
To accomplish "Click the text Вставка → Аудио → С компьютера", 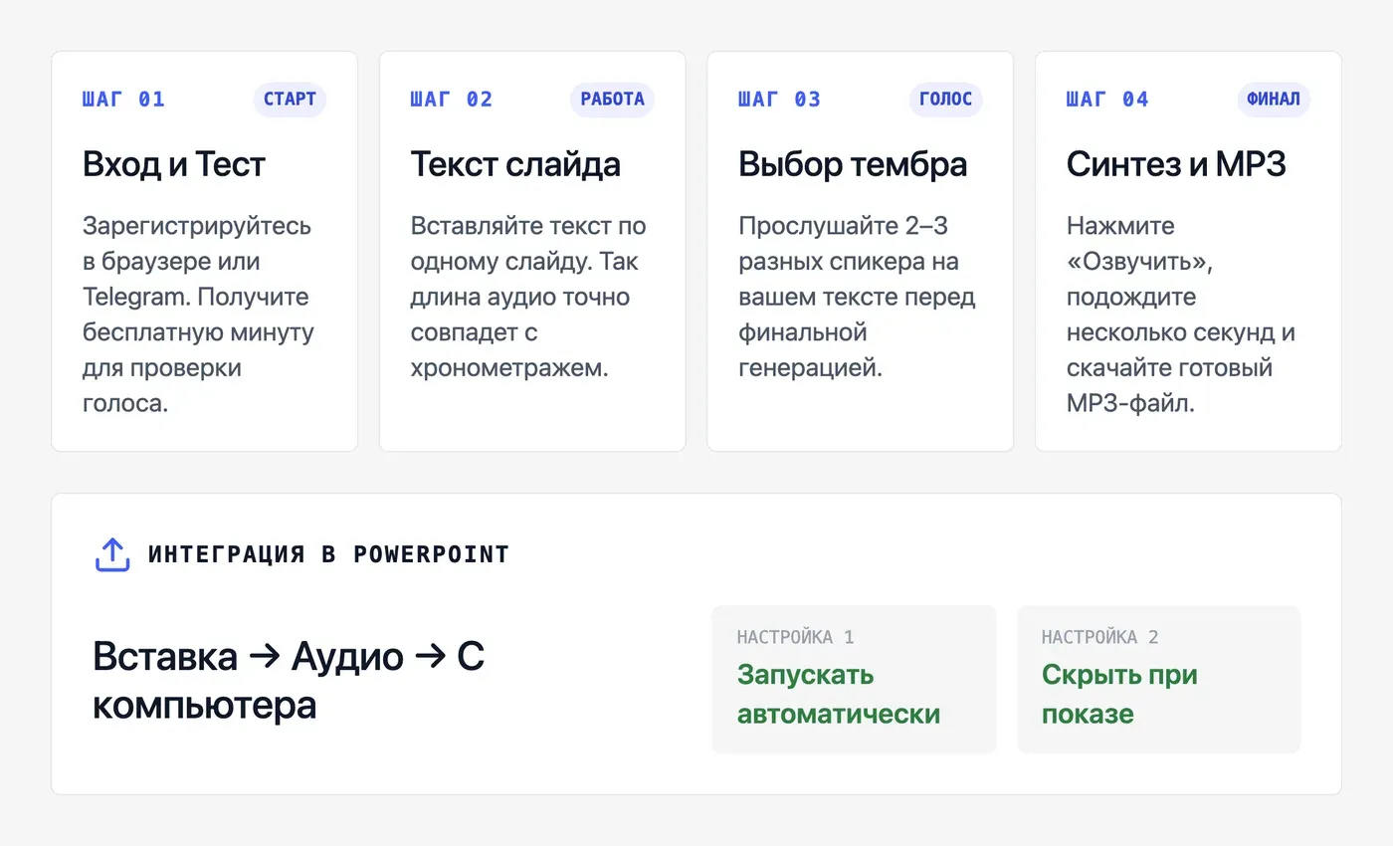I will click(x=289, y=681).
